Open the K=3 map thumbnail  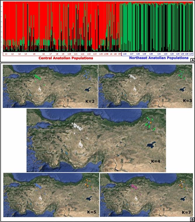click(x=145, y=86)
